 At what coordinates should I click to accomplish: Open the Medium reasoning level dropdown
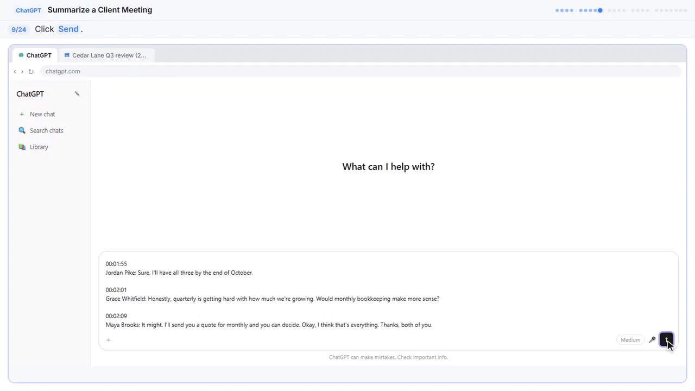click(x=630, y=340)
